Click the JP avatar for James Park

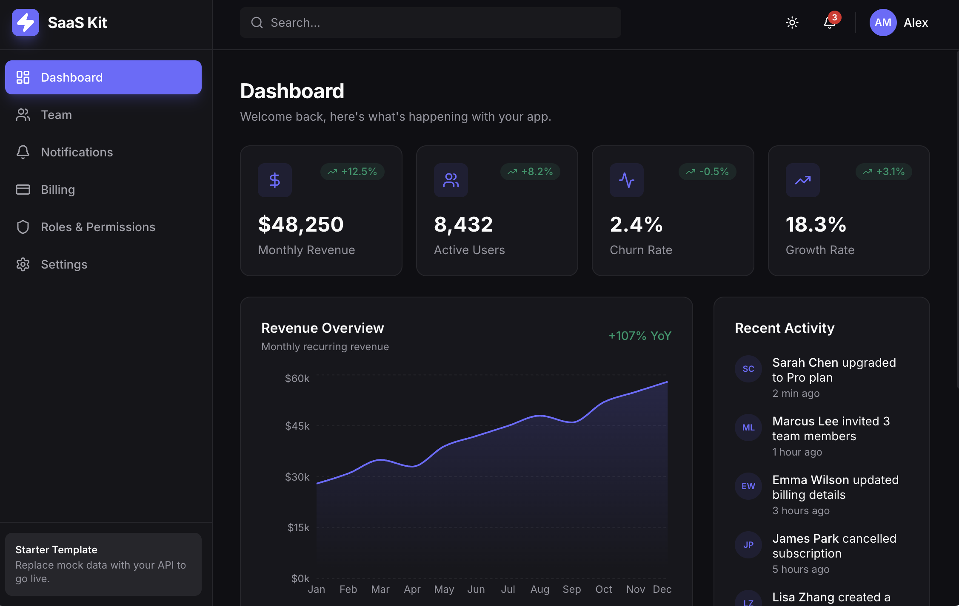[748, 545]
